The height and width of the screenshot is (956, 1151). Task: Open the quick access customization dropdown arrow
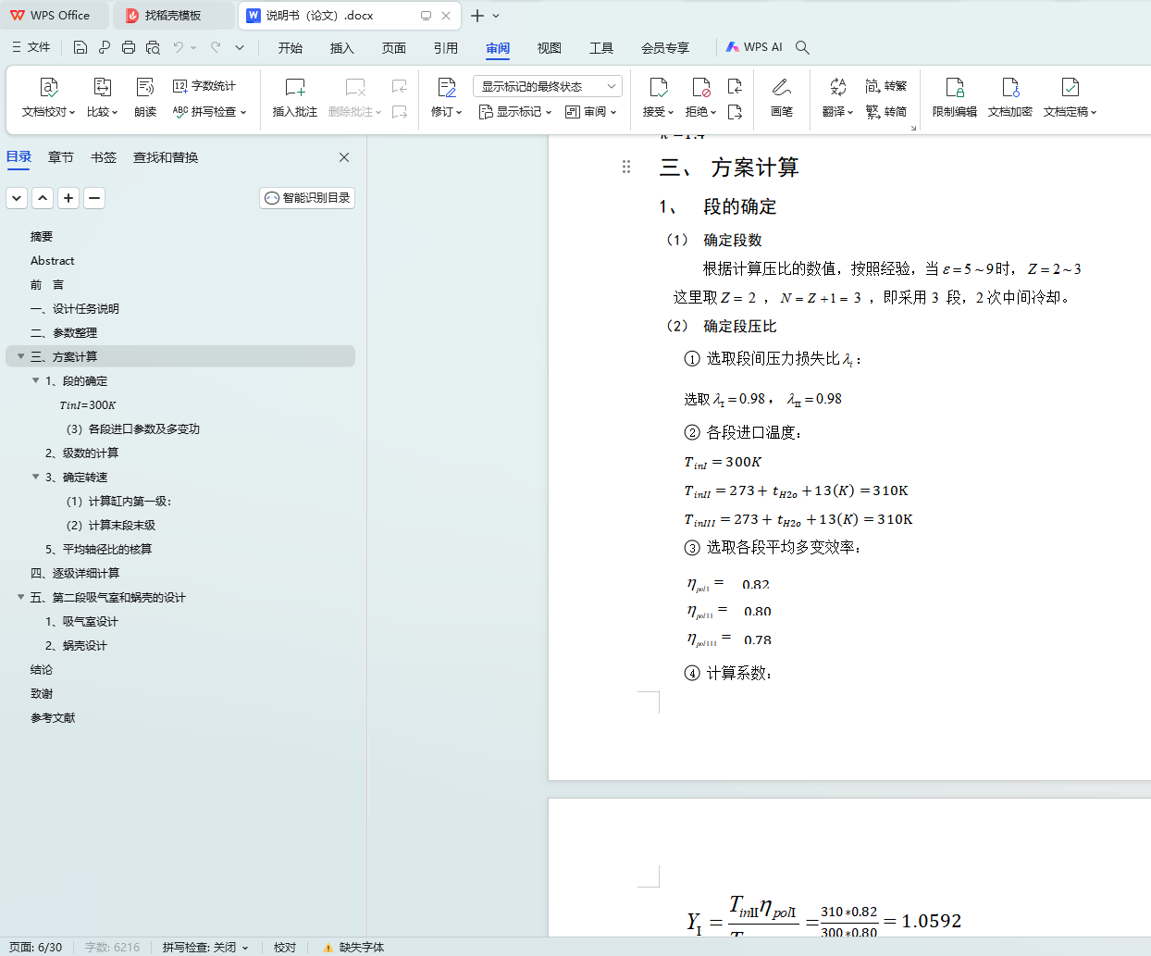[x=240, y=47]
